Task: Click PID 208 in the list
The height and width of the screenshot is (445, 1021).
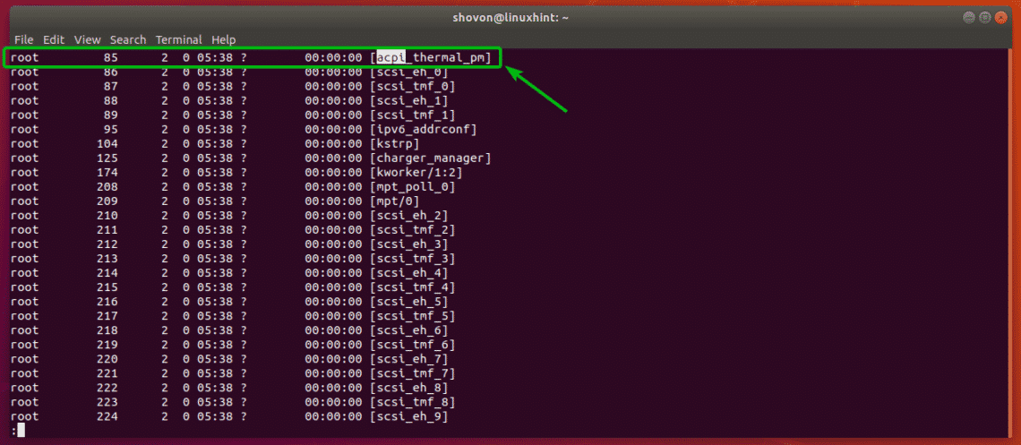Action: point(107,187)
